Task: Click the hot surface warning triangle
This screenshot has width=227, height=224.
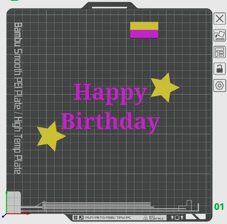Action: coord(145,217)
